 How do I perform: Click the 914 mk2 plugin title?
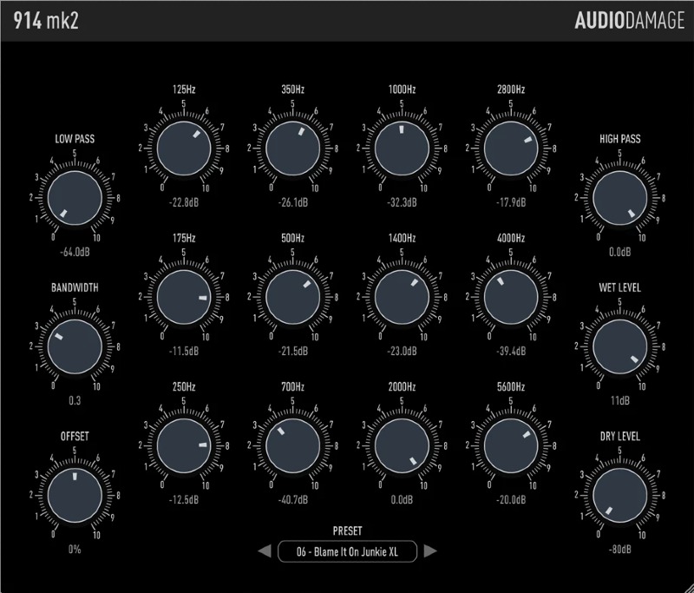pyautogui.click(x=46, y=20)
